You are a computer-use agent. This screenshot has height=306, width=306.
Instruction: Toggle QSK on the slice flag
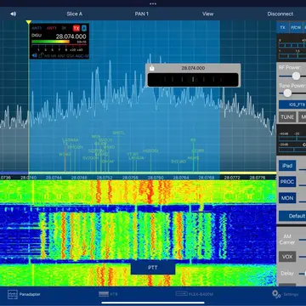tap(71, 56)
